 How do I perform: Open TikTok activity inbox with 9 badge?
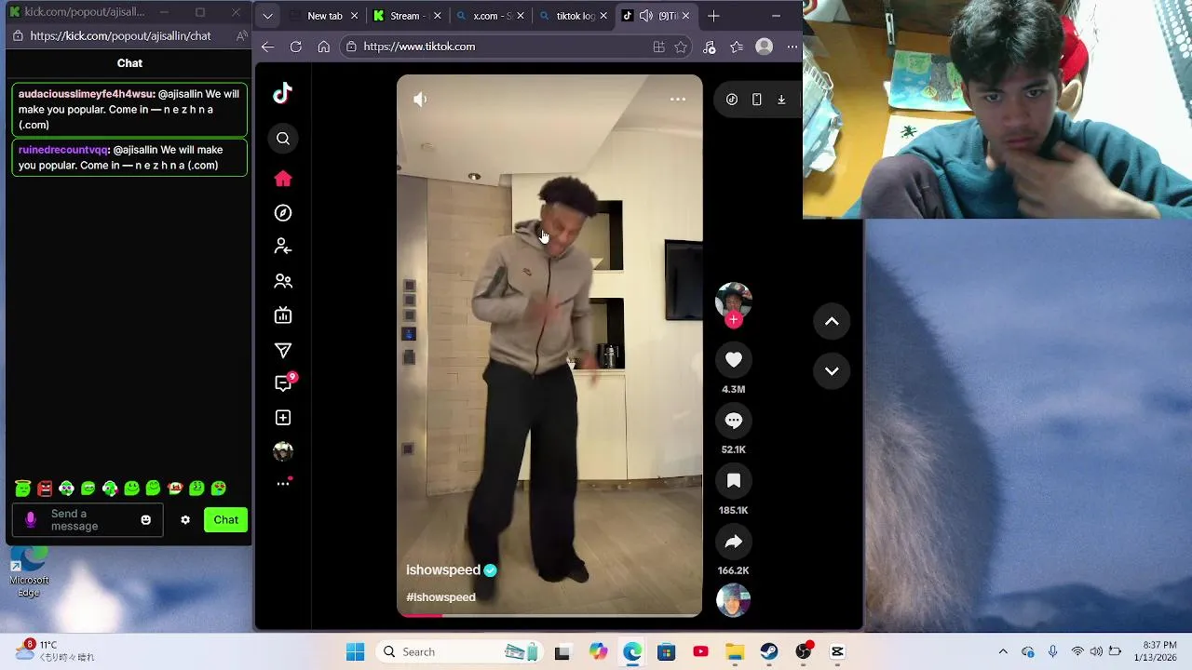(x=285, y=382)
